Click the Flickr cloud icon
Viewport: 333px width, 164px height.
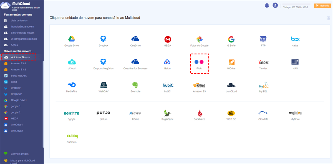click(x=199, y=62)
